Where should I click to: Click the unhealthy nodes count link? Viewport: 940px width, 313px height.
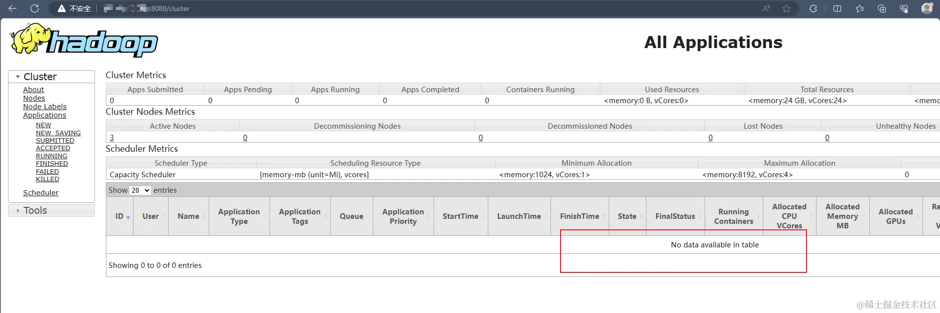click(827, 137)
